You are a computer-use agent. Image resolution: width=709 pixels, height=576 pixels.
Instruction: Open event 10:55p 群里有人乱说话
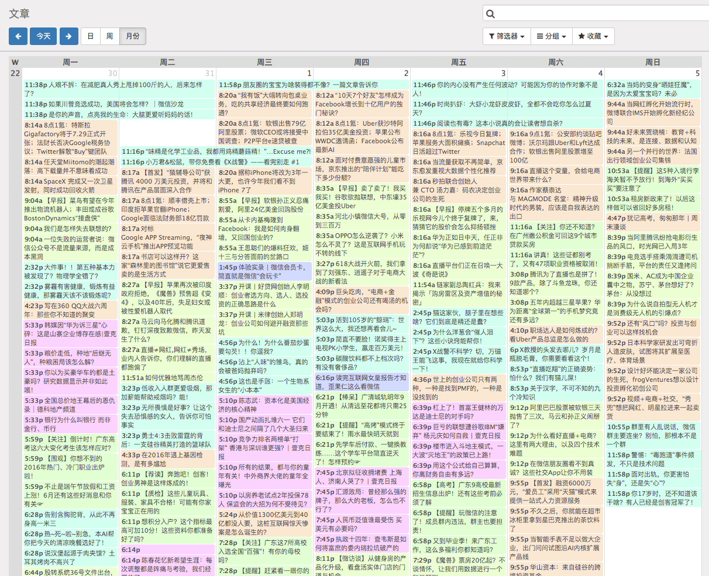pos(653,436)
